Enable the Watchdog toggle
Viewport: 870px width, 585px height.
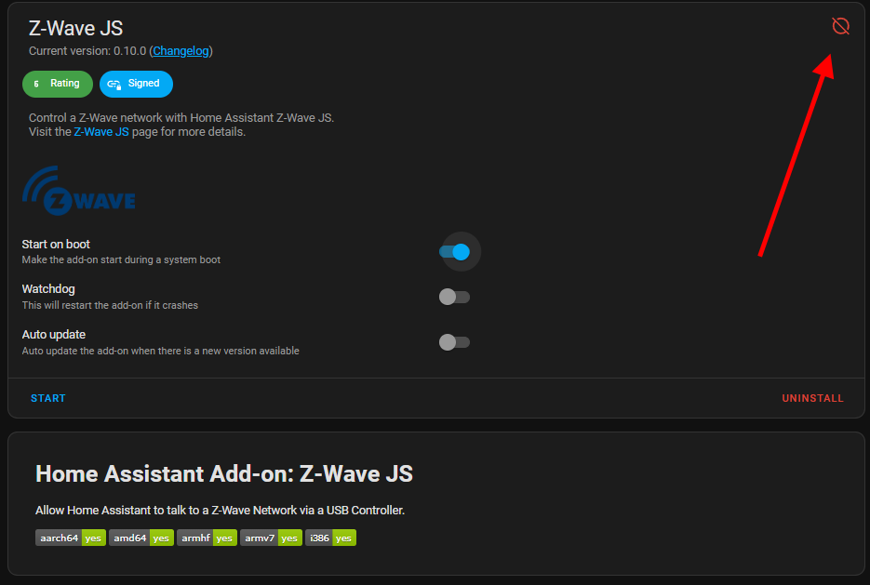click(x=454, y=297)
